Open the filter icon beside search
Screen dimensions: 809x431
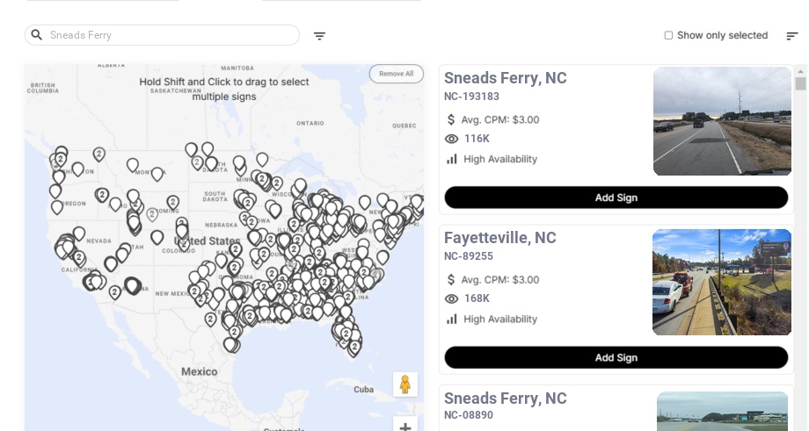tap(319, 36)
